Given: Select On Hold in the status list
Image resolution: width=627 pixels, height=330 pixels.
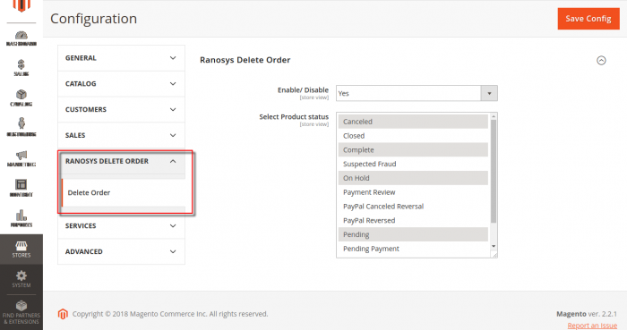Looking at the screenshot, I should click(x=413, y=178).
